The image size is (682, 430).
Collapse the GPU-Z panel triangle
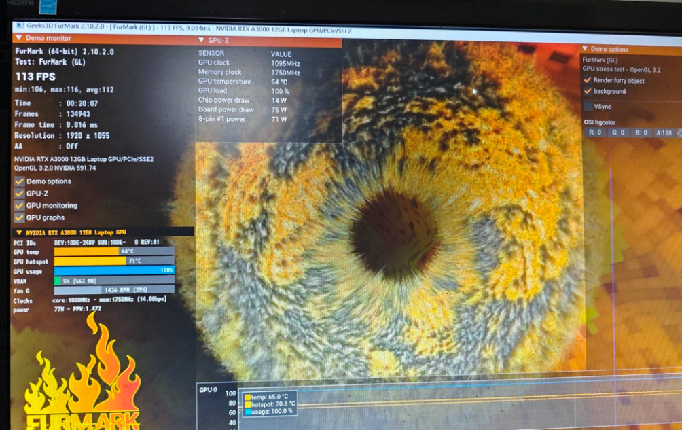[201, 40]
